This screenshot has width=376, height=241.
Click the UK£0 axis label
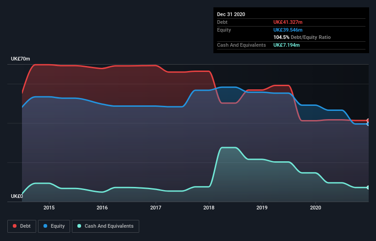(17, 196)
